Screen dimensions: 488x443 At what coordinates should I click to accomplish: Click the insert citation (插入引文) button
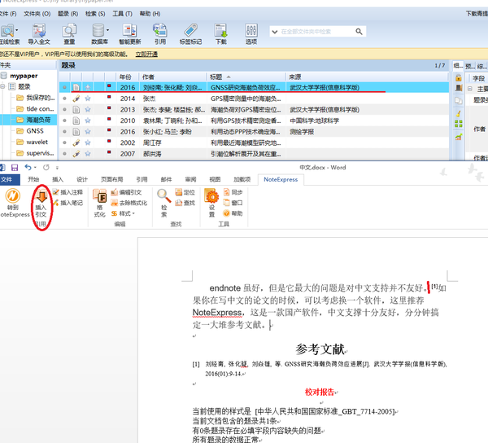click(x=41, y=203)
